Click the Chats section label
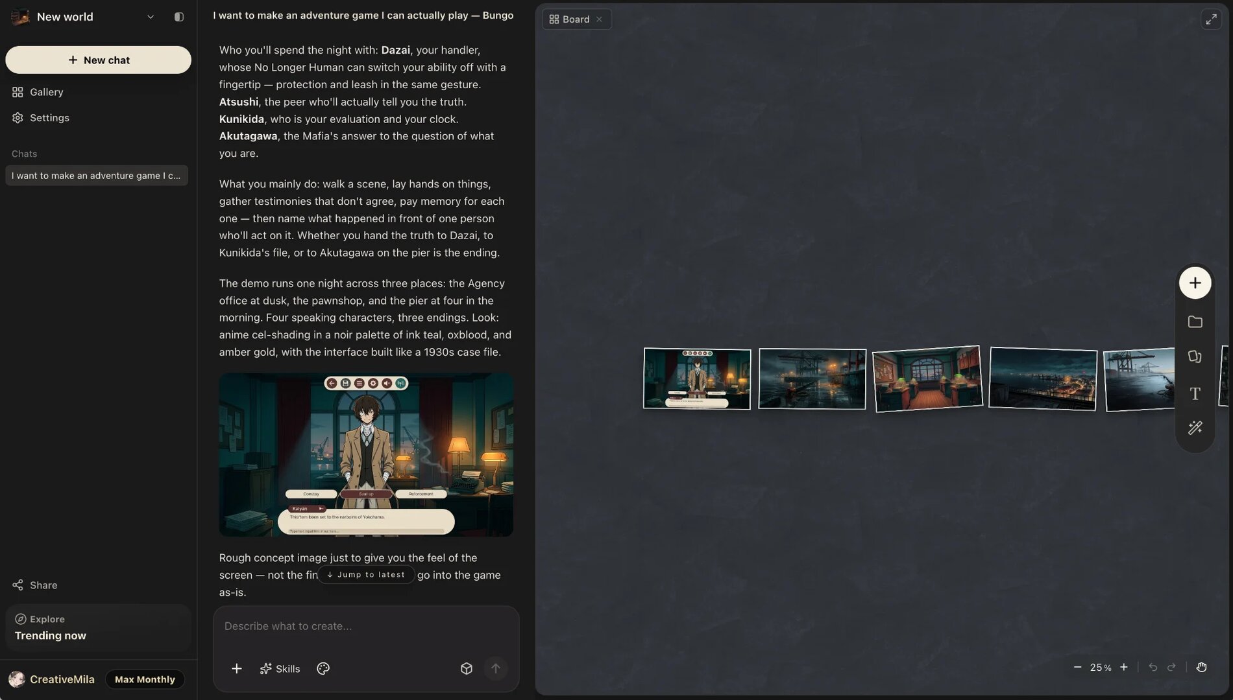Viewport: 1233px width, 700px height. pyautogui.click(x=24, y=154)
